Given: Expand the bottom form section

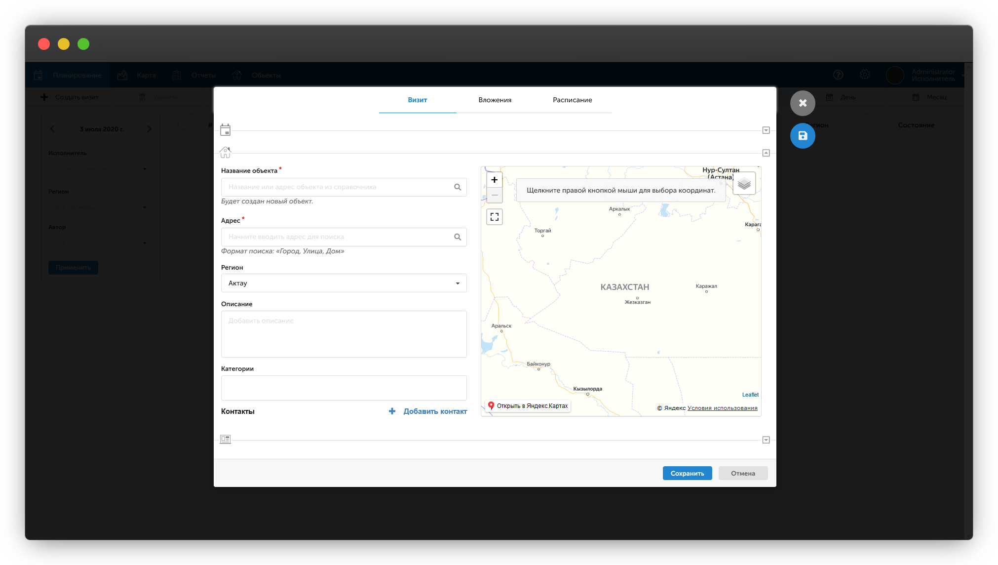Looking at the screenshot, I should tap(766, 440).
